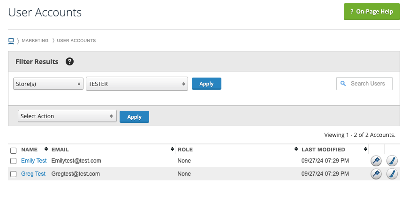Go to Marketing in breadcrumb
Viewport: 409px width, 207px height.
(35, 41)
